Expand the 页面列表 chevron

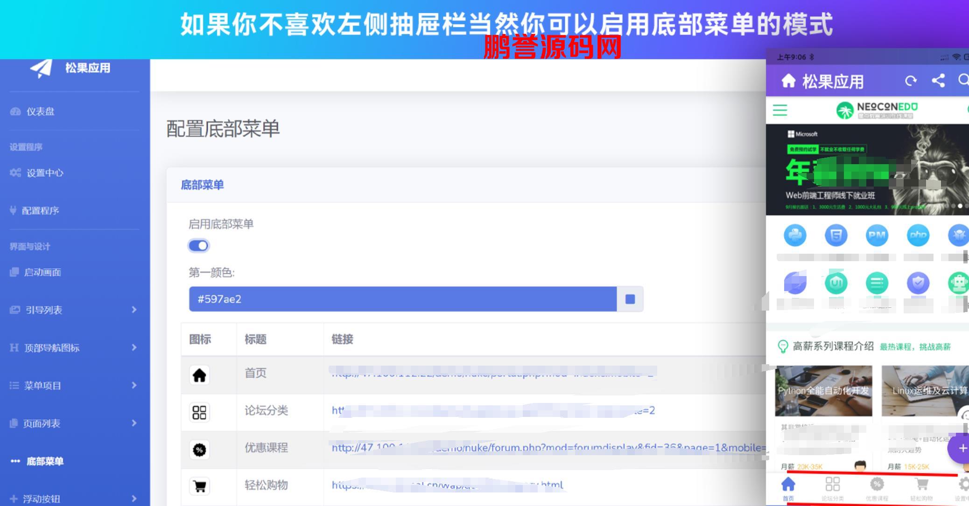134,423
